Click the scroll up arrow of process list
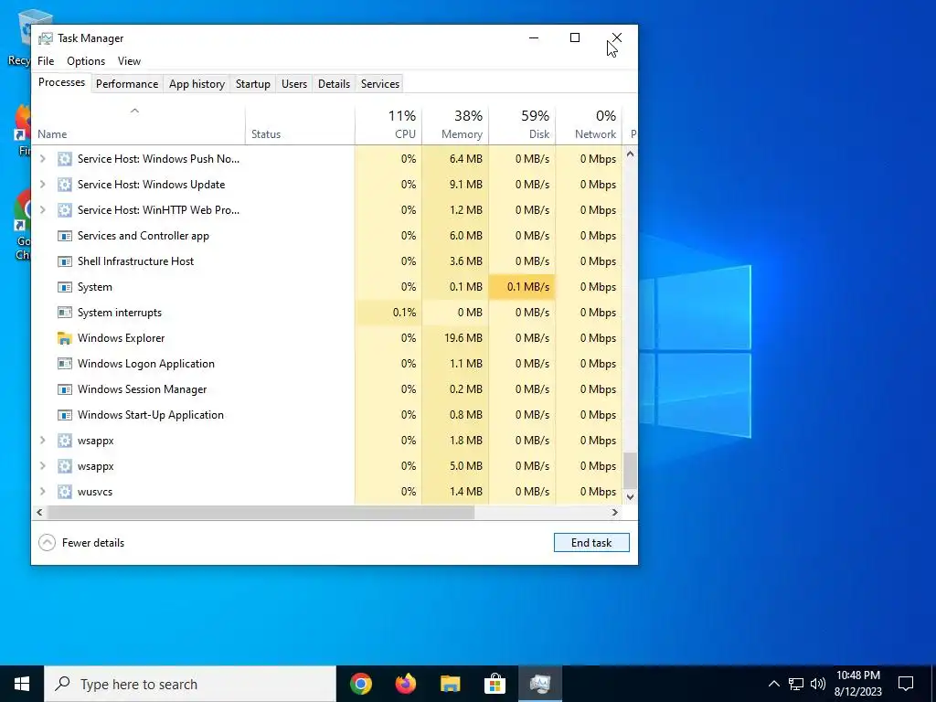Image resolution: width=936 pixels, height=702 pixels. [630, 154]
